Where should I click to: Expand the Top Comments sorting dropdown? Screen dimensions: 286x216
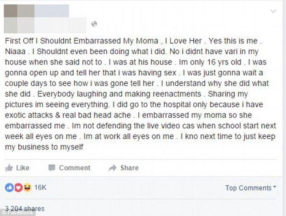pyautogui.click(x=251, y=188)
